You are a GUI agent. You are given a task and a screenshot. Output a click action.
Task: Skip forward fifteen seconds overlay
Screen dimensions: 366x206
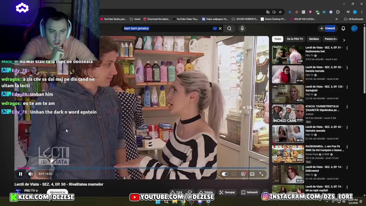point(250,108)
